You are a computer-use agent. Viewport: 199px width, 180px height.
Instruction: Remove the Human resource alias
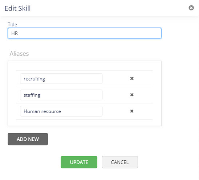click(x=132, y=111)
